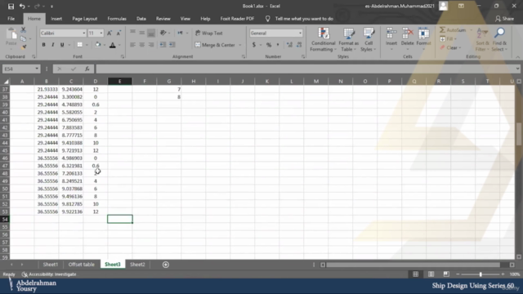Open the Borders icon in Font group
The height and width of the screenshot is (294, 523).
pos(80,45)
